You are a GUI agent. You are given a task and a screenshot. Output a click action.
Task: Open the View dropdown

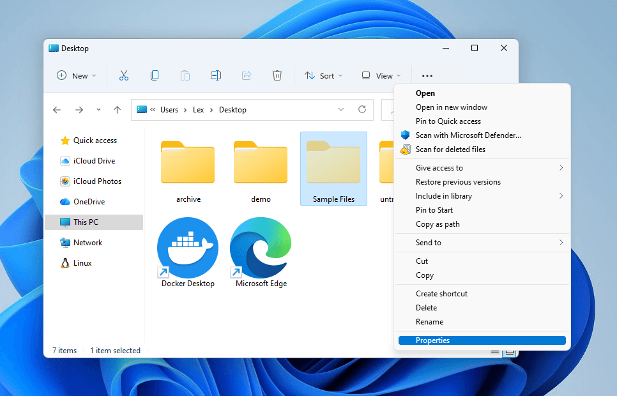point(381,75)
